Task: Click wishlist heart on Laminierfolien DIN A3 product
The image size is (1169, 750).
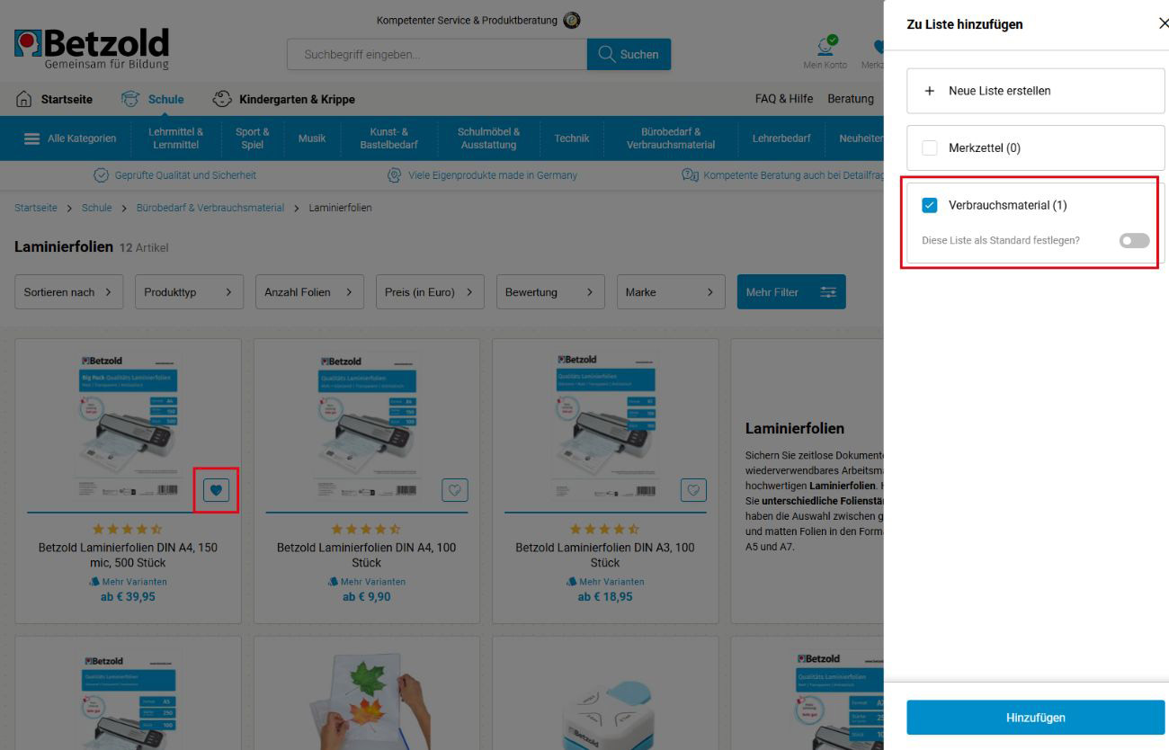Action: [x=693, y=490]
